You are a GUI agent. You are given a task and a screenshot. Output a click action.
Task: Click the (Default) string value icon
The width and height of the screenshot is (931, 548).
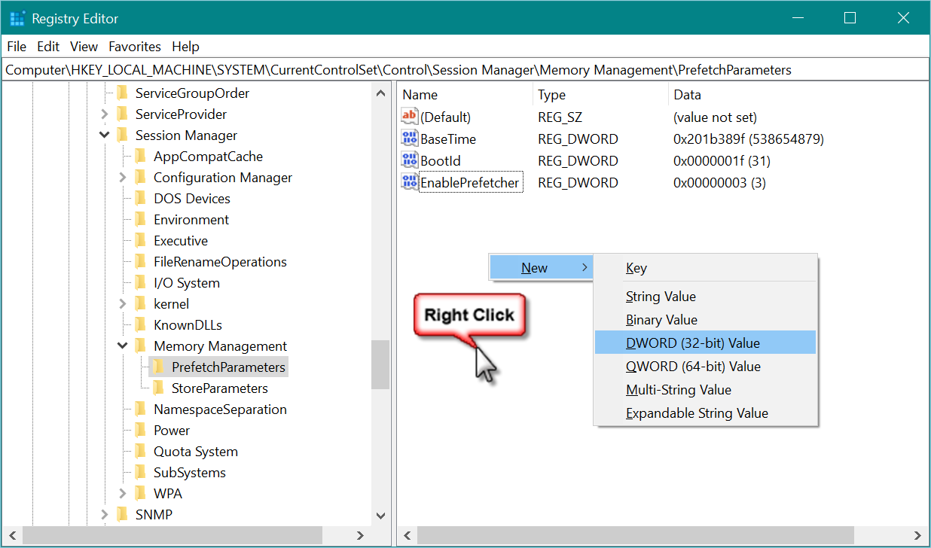pyautogui.click(x=410, y=117)
